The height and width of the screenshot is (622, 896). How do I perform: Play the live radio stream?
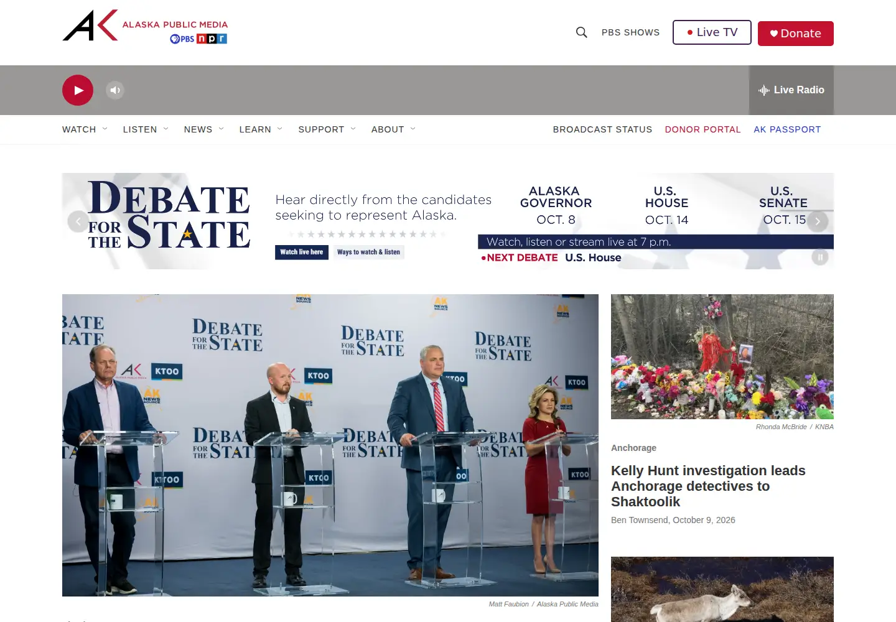(78, 90)
